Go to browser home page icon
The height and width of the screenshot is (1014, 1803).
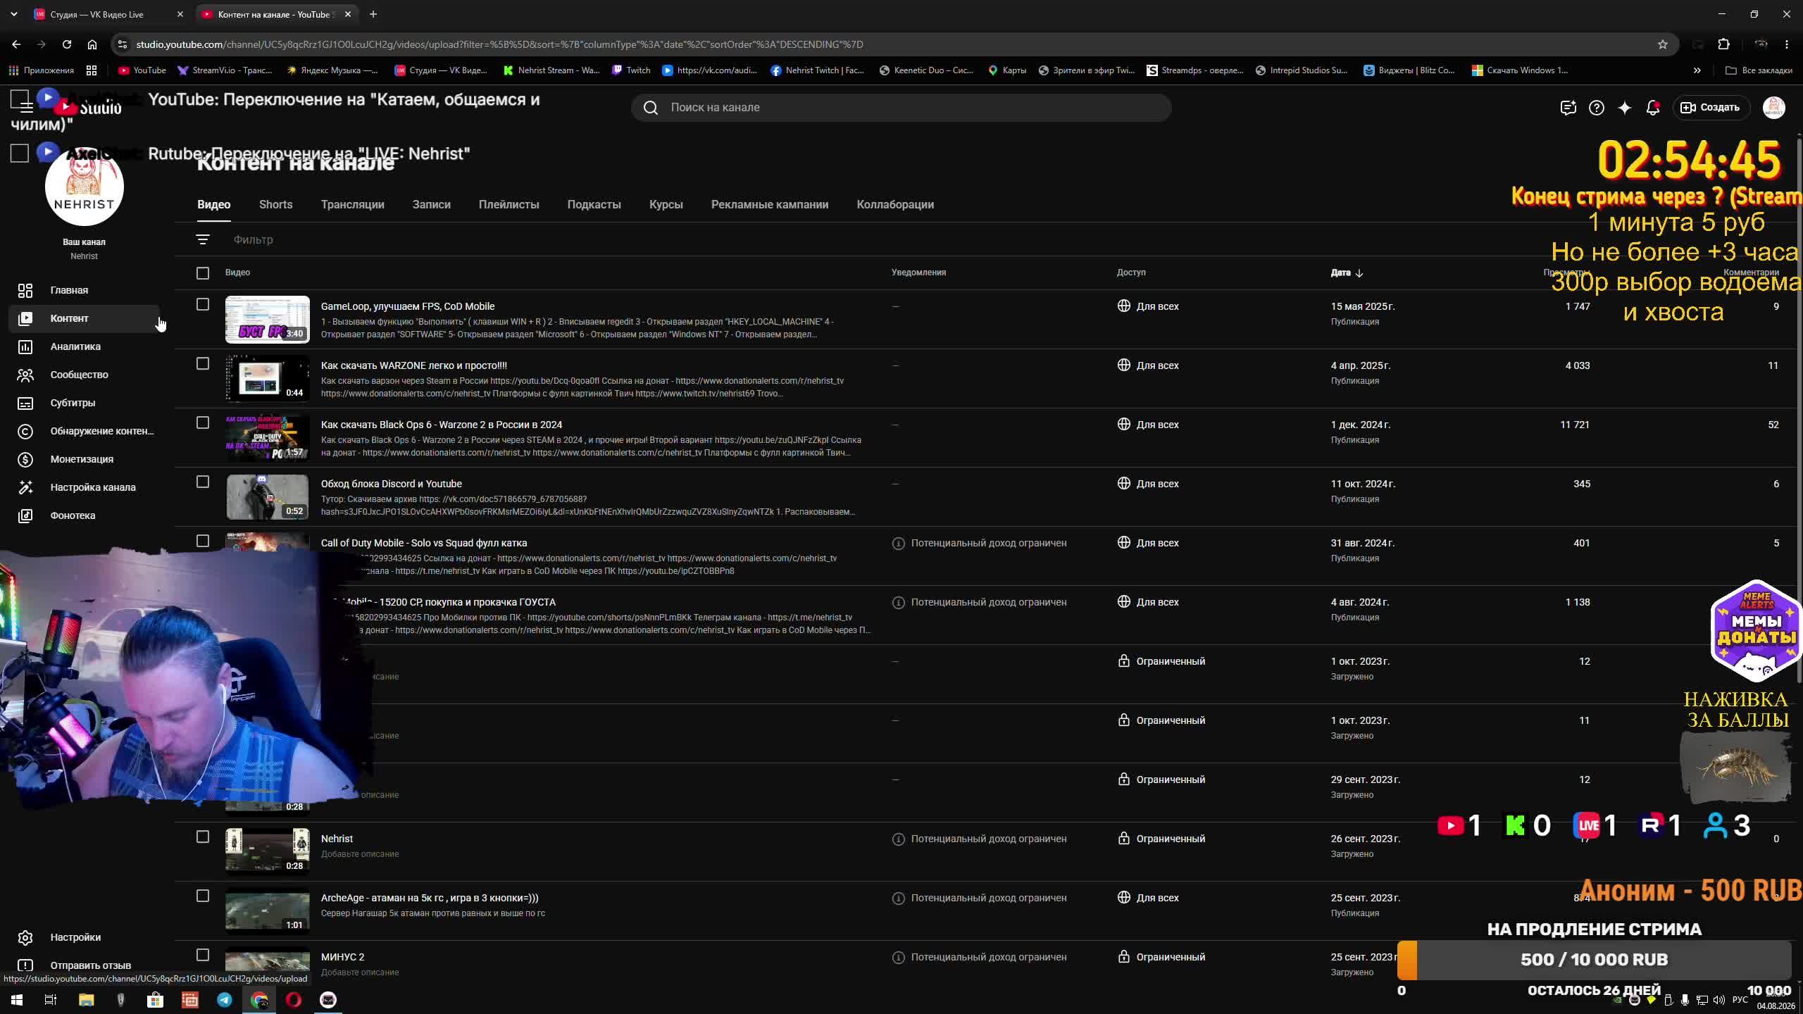coord(92,44)
